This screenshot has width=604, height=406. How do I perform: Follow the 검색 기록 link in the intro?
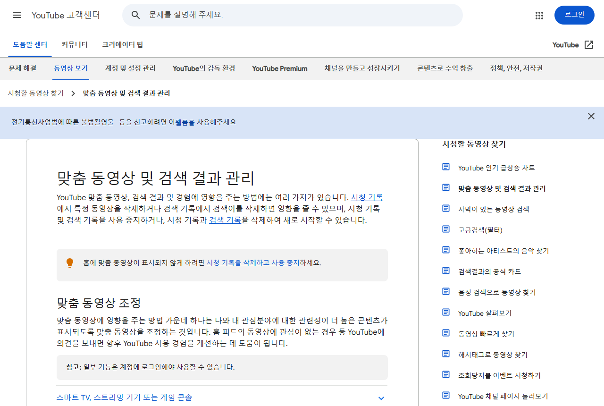point(225,220)
